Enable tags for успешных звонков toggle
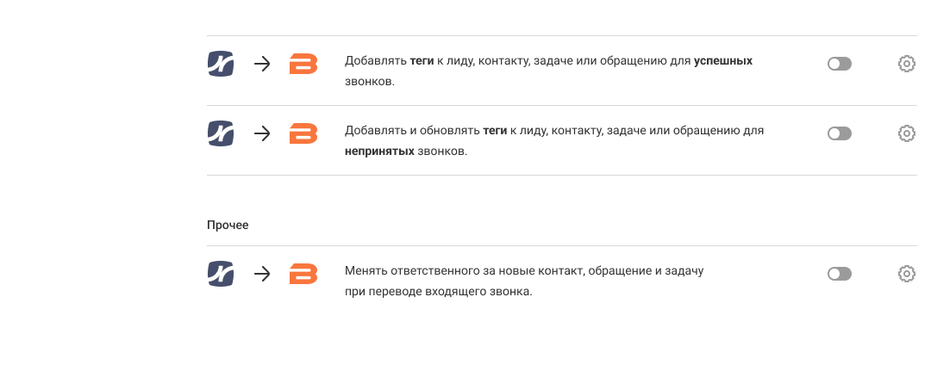This screenshot has height=365, width=931. 839,64
